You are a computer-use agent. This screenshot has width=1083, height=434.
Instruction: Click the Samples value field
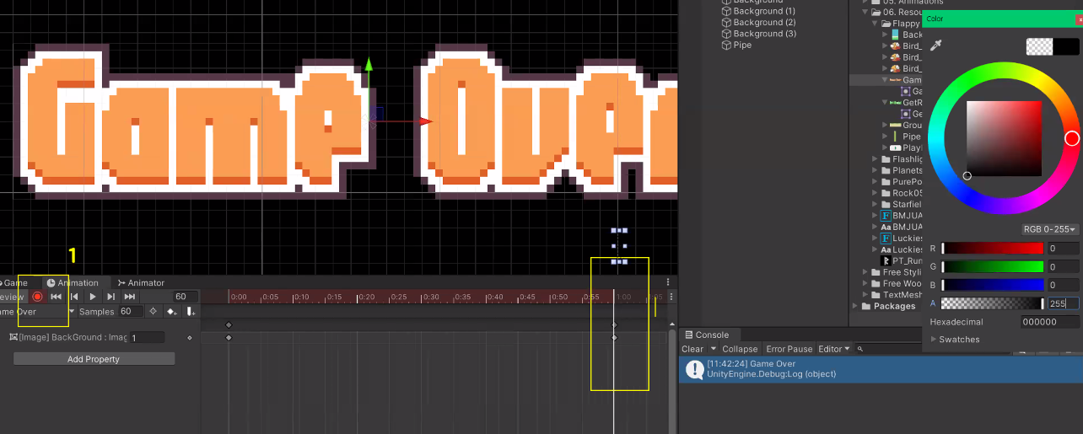click(x=130, y=312)
